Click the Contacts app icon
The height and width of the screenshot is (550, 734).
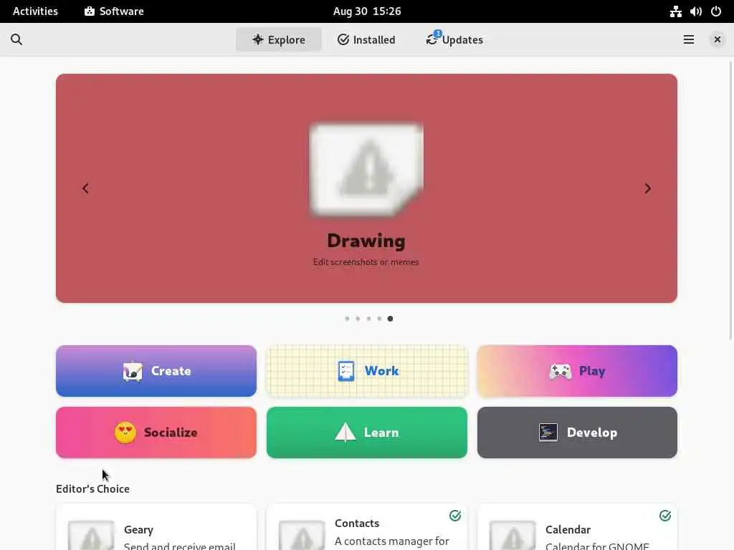click(x=302, y=535)
